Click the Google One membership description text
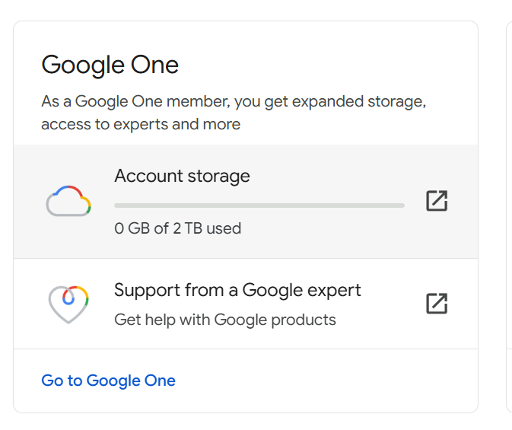The width and height of the screenshot is (512, 430). tap(233, 102)
